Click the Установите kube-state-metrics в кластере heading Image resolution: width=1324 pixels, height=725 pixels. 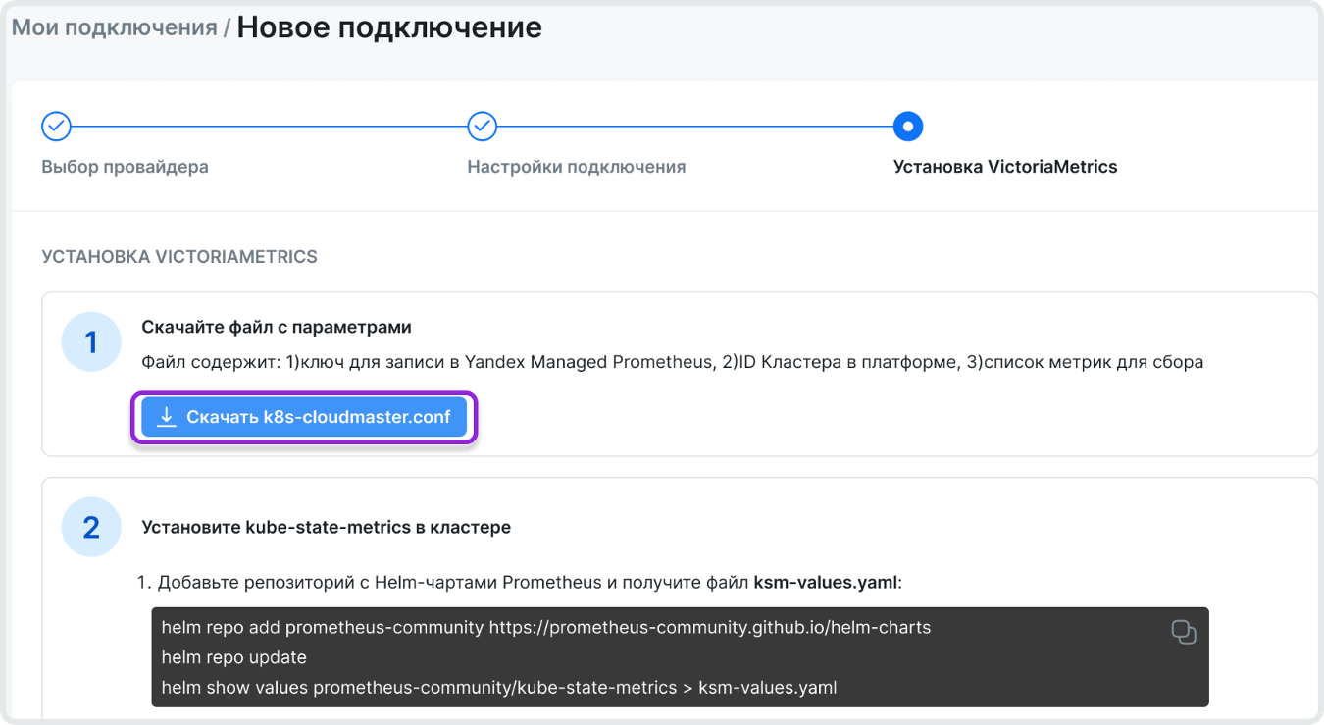[326, 527]
